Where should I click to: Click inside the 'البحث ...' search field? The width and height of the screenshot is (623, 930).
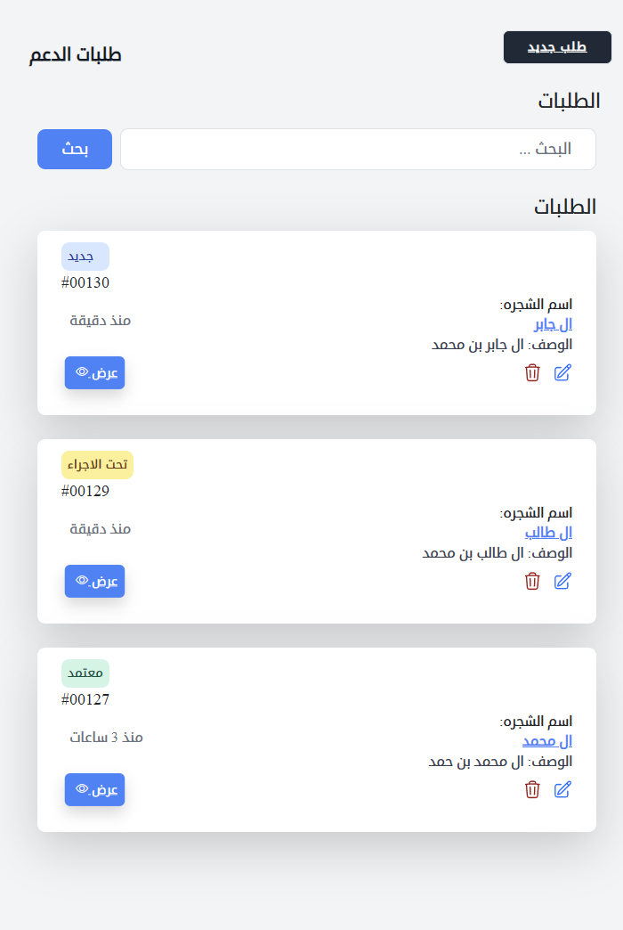tap(358, 149)
